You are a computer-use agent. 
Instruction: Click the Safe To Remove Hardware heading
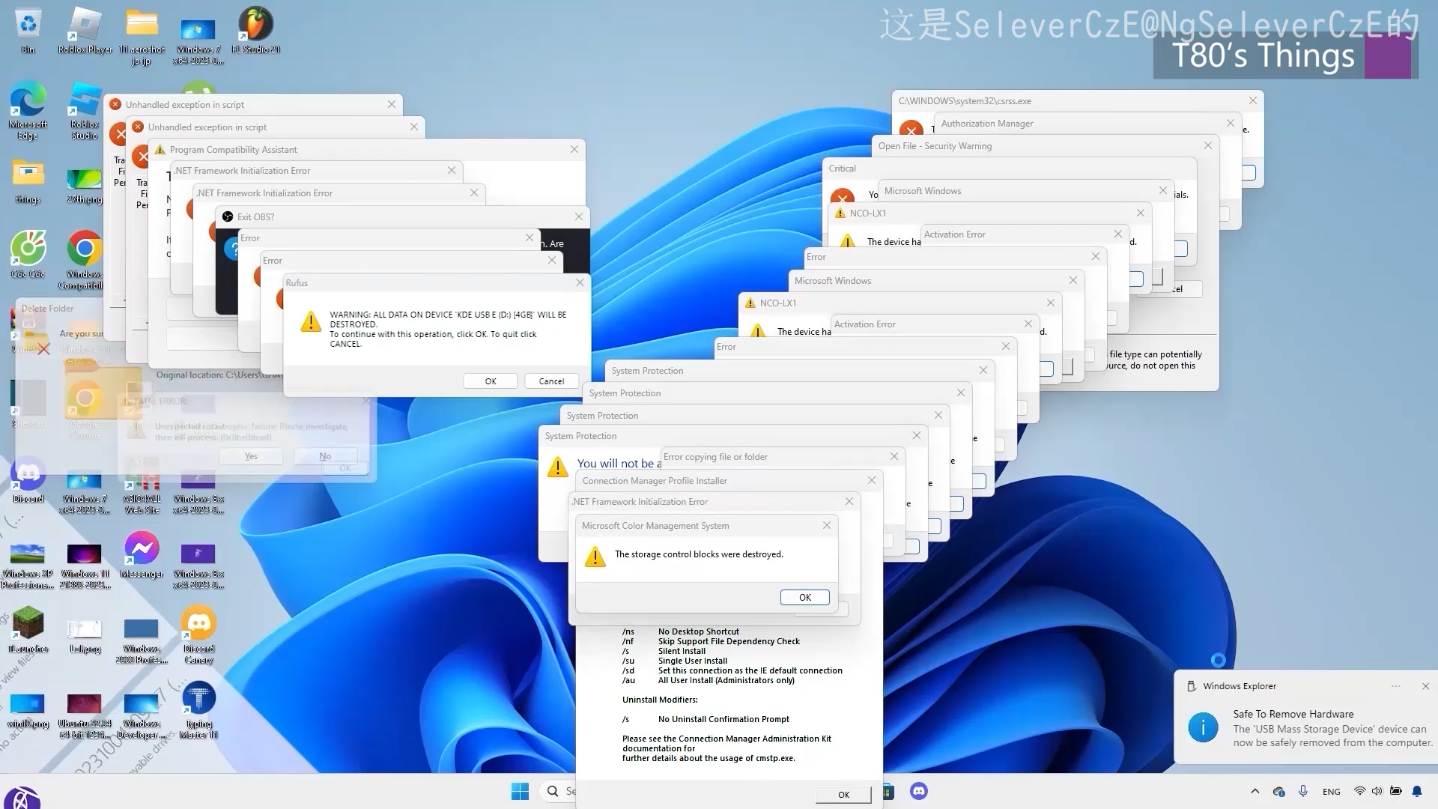click(1293, 714)
